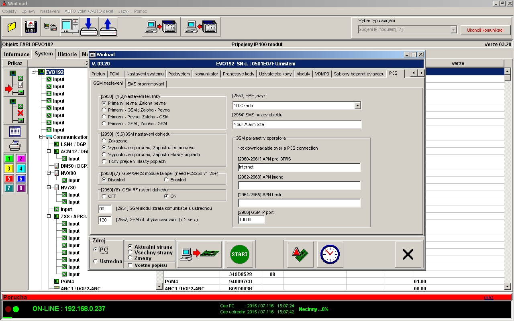Click the Ukoncit komunikaci button
514x321 pixels.
485,30
